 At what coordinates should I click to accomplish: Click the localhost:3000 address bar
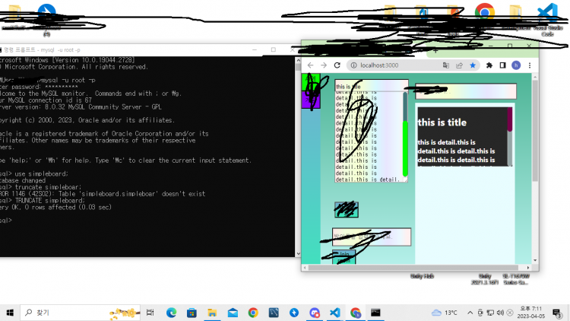pos(403,65)
